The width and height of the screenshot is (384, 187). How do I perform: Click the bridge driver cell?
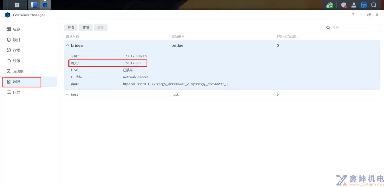[x=177, y=45]
